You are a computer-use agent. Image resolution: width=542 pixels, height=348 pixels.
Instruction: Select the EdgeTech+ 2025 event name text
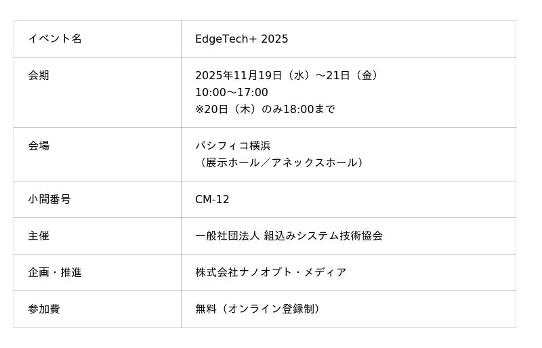(x=241, y=39)
